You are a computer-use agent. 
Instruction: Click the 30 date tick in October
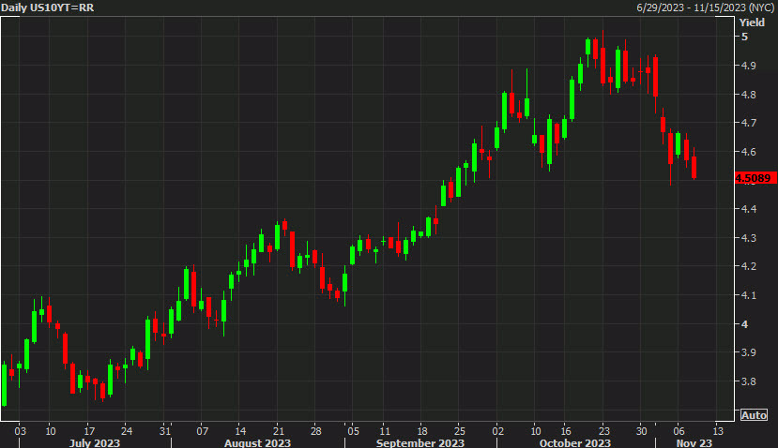pos(641,430)
